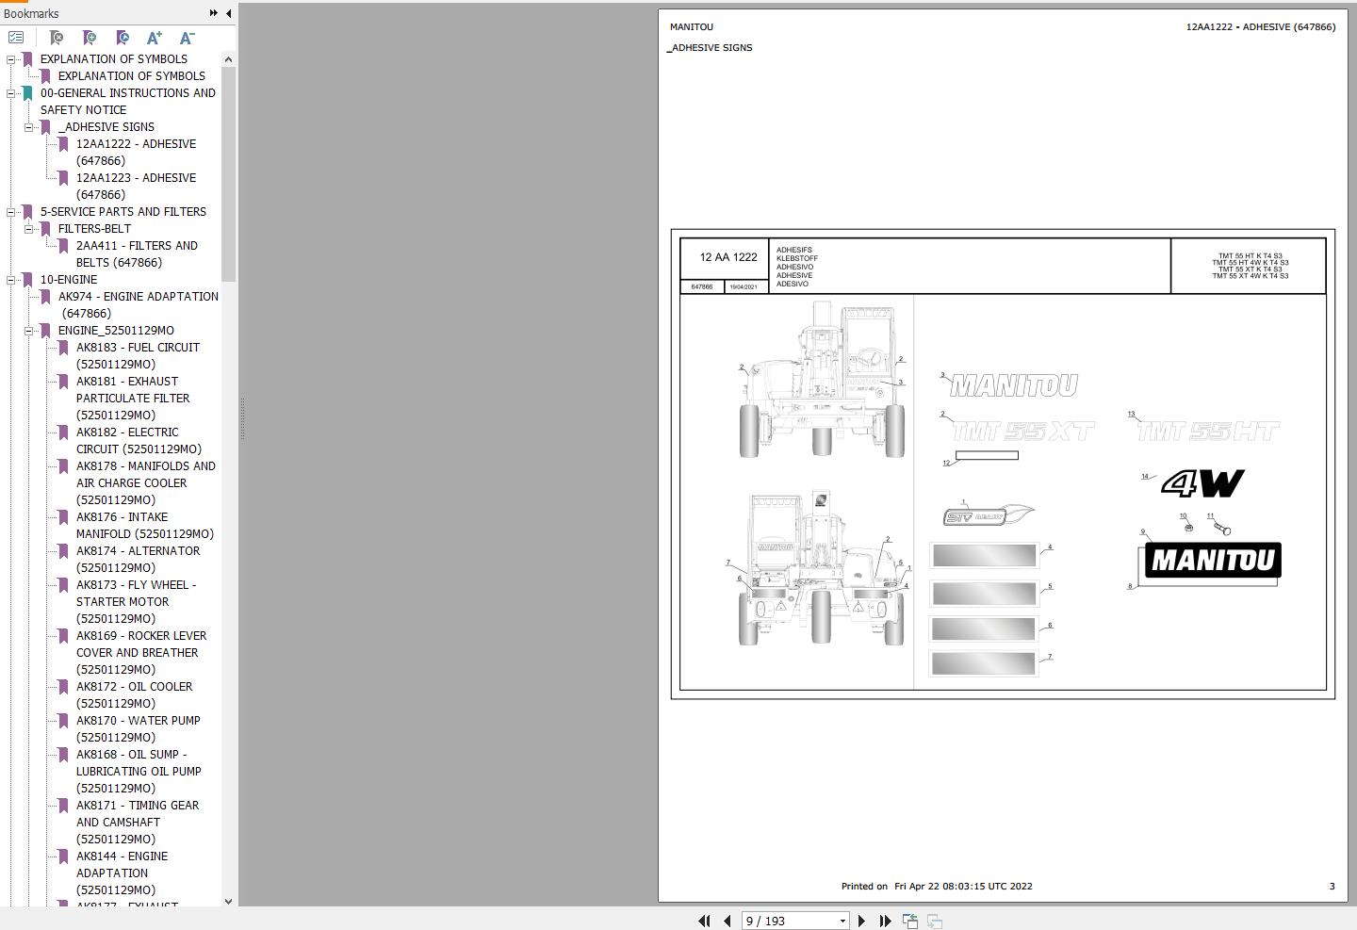Click the delete bookmark icon

(x=56, y=38)
